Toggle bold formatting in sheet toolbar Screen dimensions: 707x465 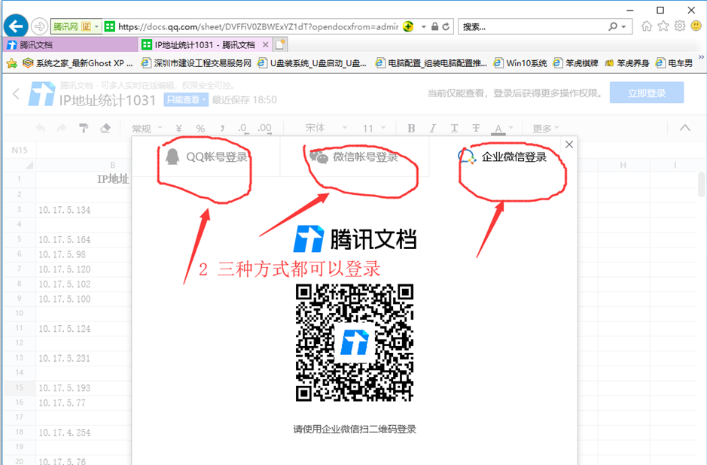pyautogui.click(x=411, y=129)
